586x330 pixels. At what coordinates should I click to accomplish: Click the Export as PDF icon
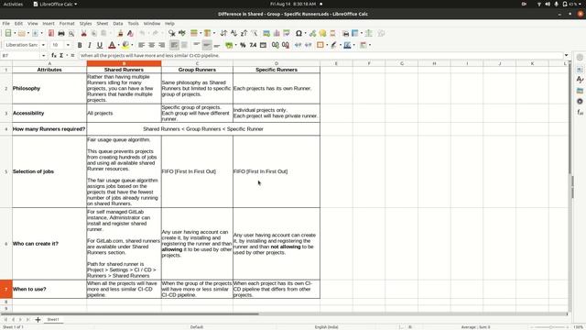tap(51, 33)
